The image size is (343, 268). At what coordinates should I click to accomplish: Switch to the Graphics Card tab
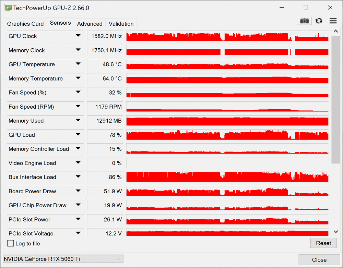(x=25, y=24)
